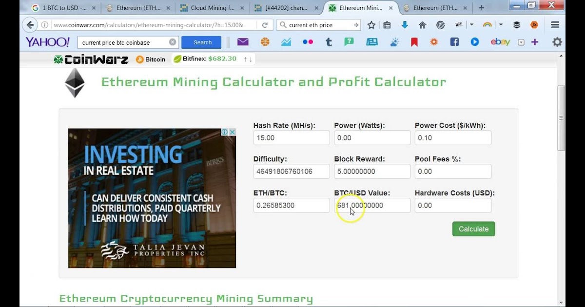Open Yahoo toolbar settings gear
This screenshot has width=585, height=307.
[x=557, y=42]
